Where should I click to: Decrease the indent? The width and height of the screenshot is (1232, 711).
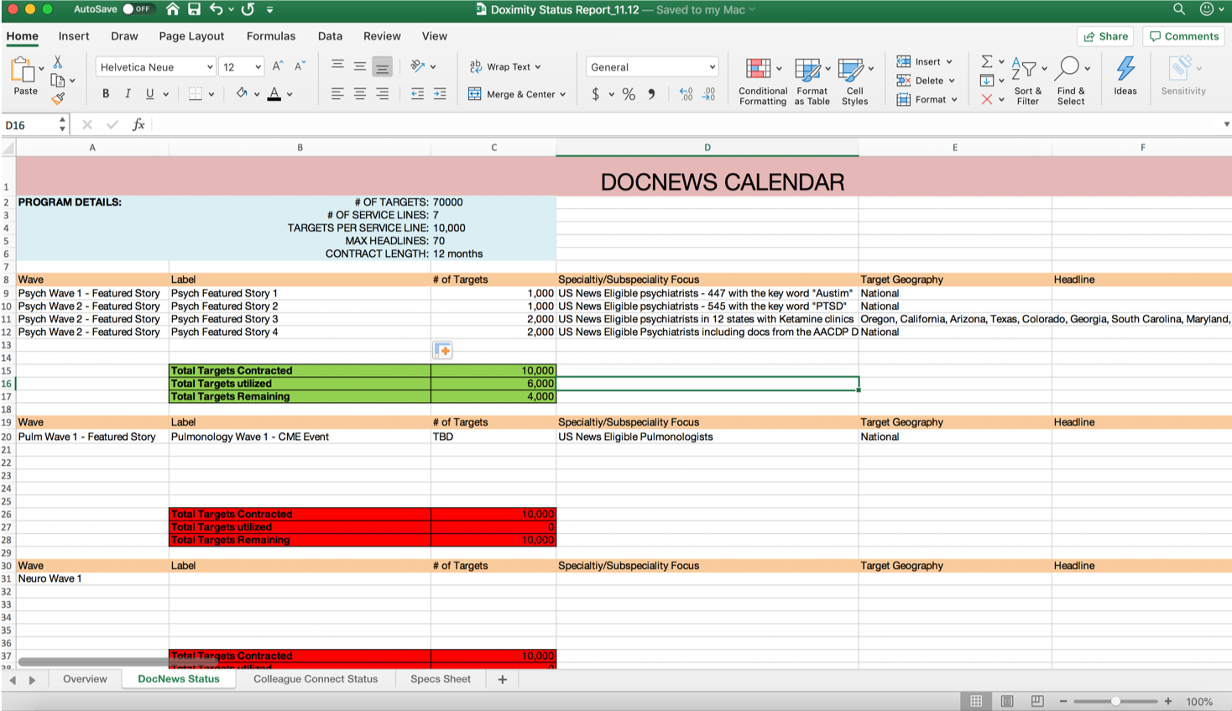tap(417, 94)
